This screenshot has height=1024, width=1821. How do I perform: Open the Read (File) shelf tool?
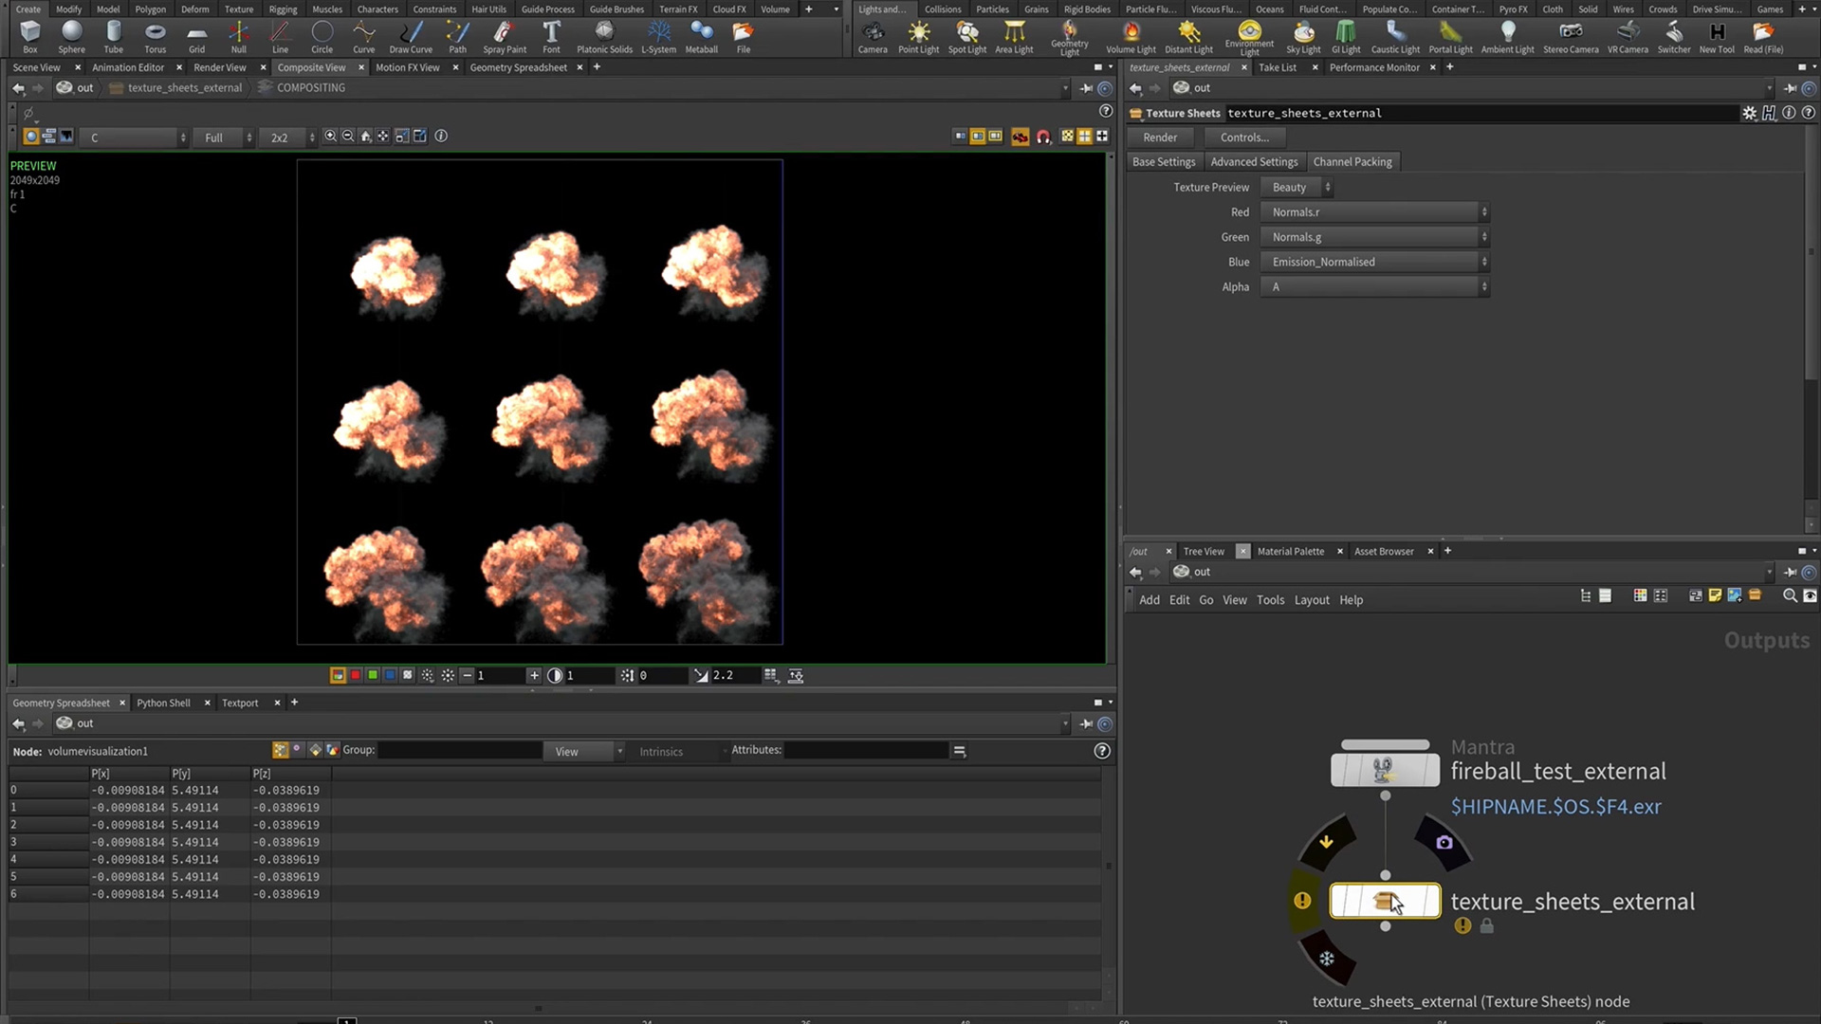tap(1763, 36)
